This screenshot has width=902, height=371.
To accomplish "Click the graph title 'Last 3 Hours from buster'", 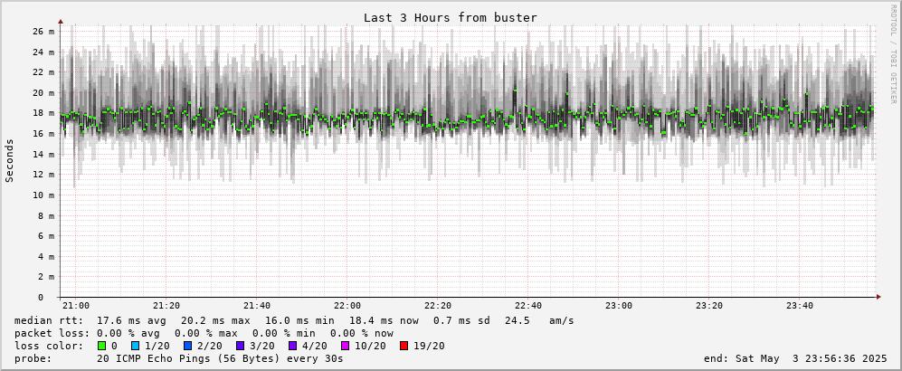I will point(451,18).
